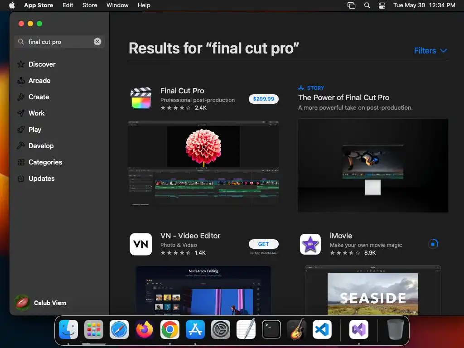Screen dimensions: 464x348
Task: Open Control Center in the menu bar
Action: (382, 5)
